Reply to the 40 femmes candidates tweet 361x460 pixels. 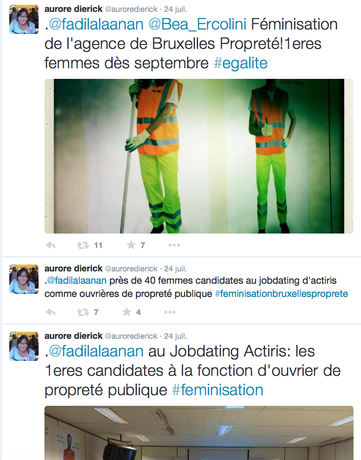(x=51, y=312)
